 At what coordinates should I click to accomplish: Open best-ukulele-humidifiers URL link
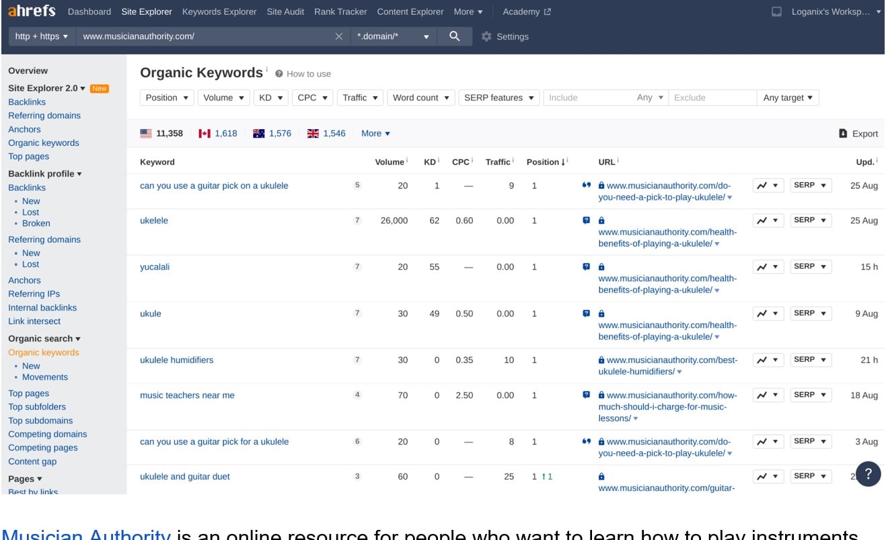click(668, 366)
